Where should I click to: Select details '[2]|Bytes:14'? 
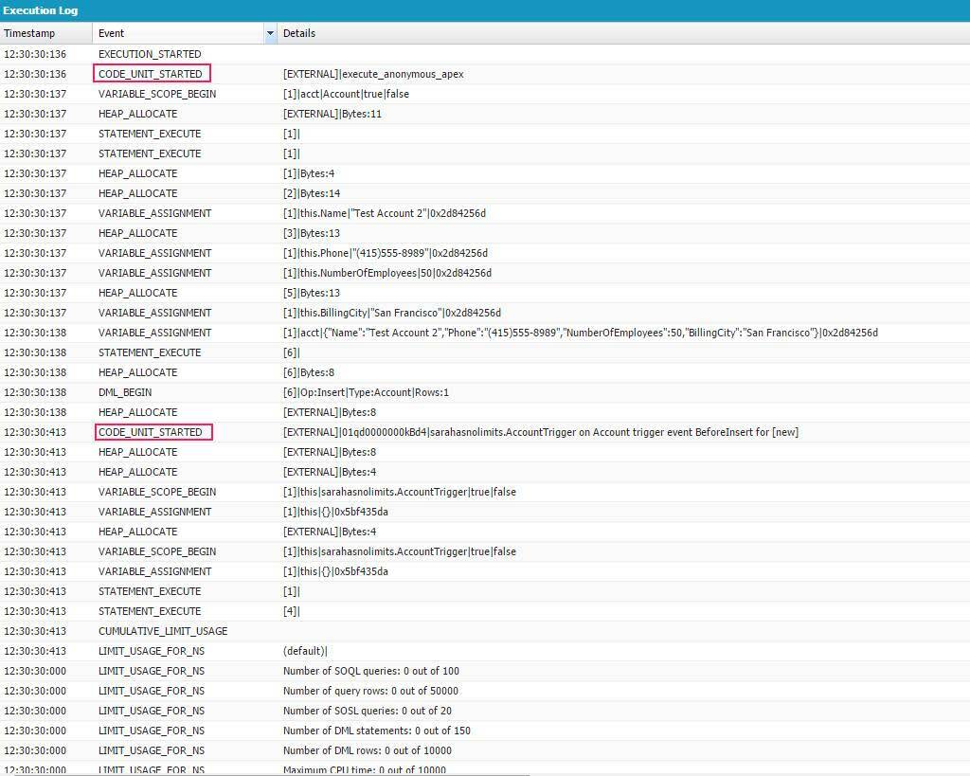point(311,193)
